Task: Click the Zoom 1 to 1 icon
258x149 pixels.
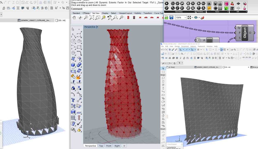Action: 122,17
